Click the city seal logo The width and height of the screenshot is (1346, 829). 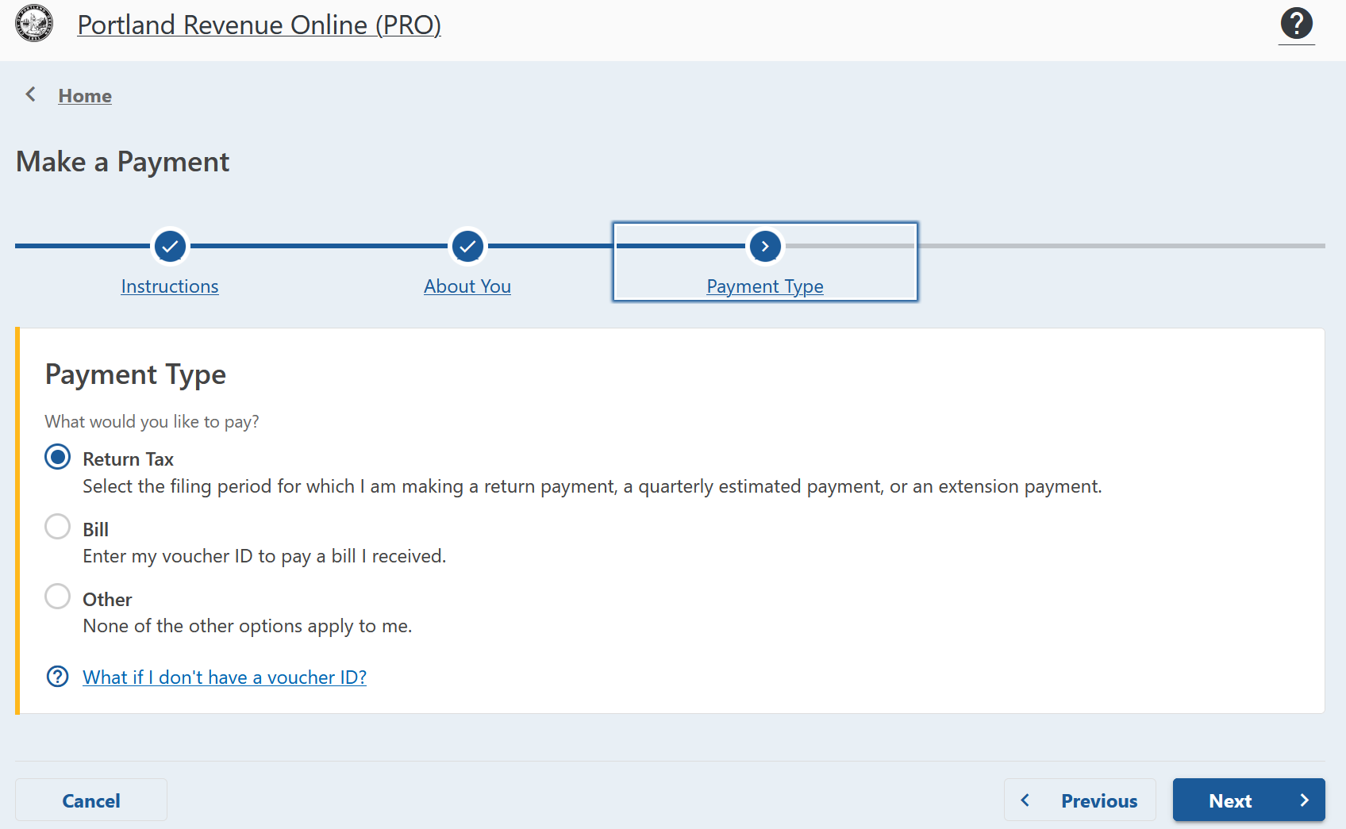point(33,24)
